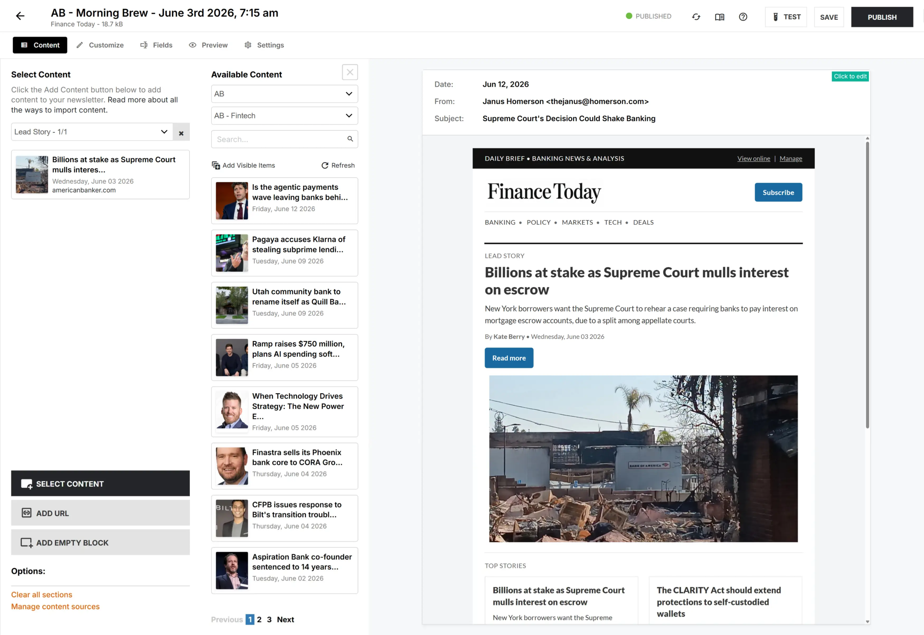Screen dimensions: 924x635
Task: Select the Finastra sells Phoenix article
Action: tap(284, 466)
